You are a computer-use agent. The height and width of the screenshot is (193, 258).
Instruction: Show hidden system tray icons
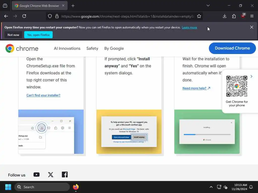coord(211,187)
